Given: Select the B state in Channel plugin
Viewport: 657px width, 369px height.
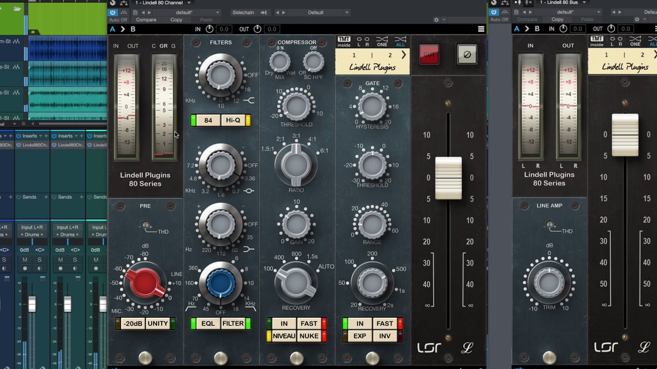Looking at the screenshot, I should click(133, 29).
